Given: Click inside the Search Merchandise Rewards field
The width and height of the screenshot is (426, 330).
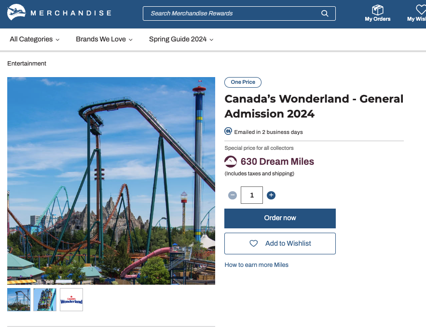Looking at the screenshot, I should (x=227, y=13).
